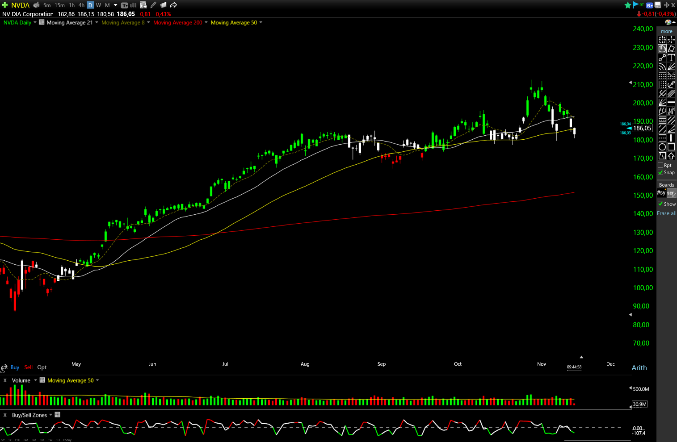This screenshot has width=677, height=442.
Task: Open the color palette icon
Action: click(x=668, y=22)
